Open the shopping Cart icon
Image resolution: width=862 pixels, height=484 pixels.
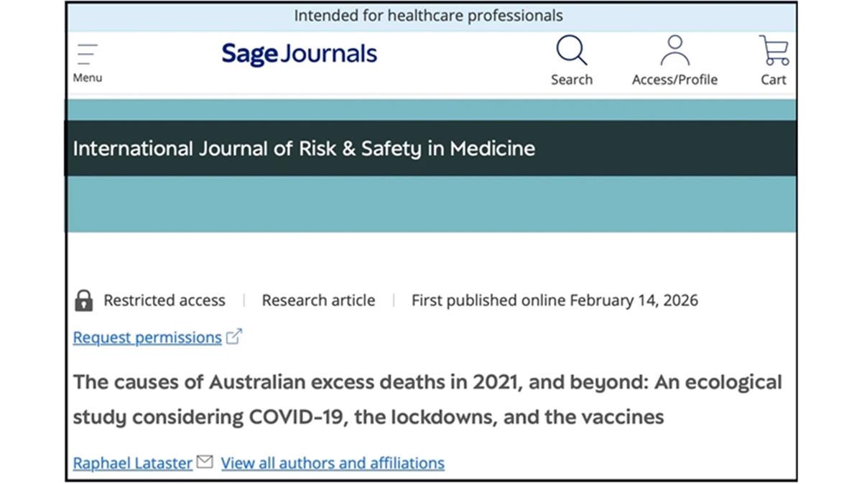tap(774, 51)
